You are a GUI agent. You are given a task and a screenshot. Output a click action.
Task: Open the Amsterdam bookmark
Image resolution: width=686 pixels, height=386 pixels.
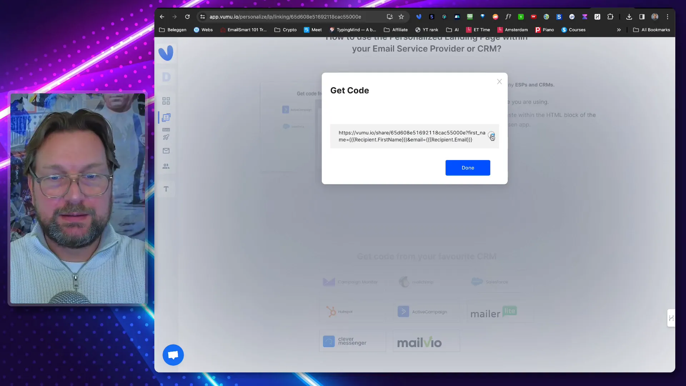tap(512, 30)
